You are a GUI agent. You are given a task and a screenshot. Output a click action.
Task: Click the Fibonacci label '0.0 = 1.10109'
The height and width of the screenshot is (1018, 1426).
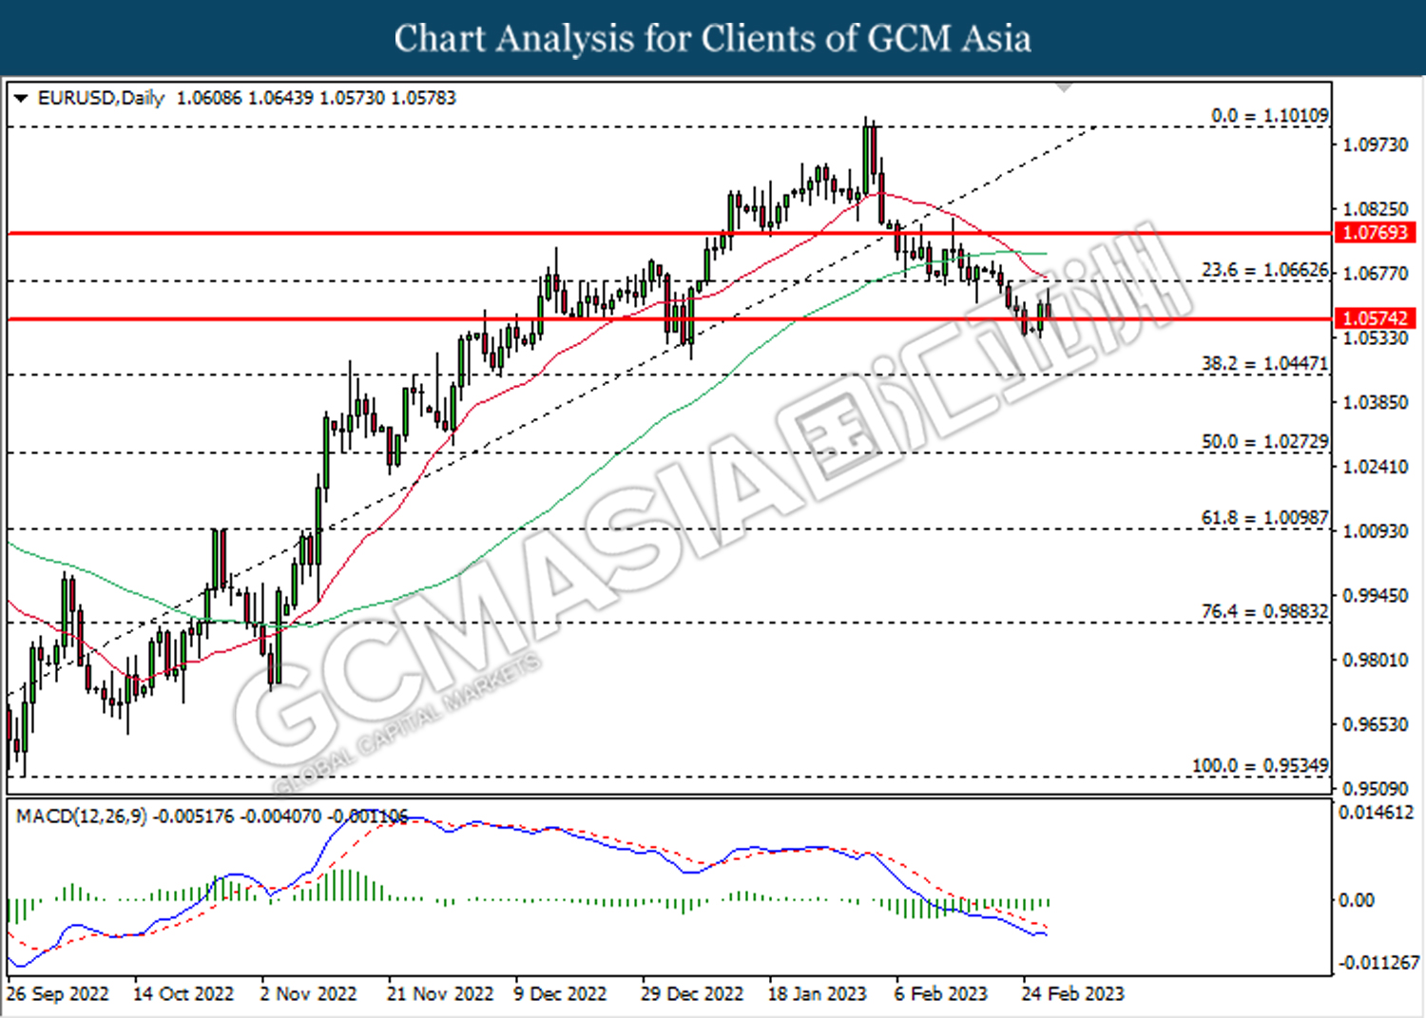[x=1269, y=116]
